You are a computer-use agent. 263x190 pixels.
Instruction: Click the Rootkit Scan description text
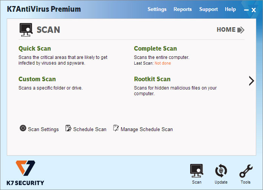point(175,91)
